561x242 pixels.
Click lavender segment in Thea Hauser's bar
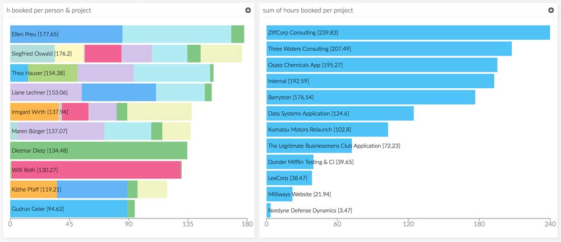(105, 73)
